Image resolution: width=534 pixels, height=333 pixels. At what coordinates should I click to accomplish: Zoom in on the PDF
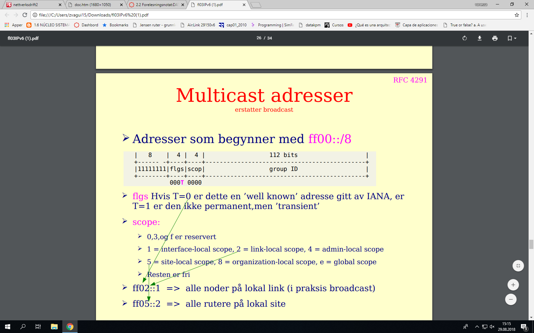[x=513, y=285]
